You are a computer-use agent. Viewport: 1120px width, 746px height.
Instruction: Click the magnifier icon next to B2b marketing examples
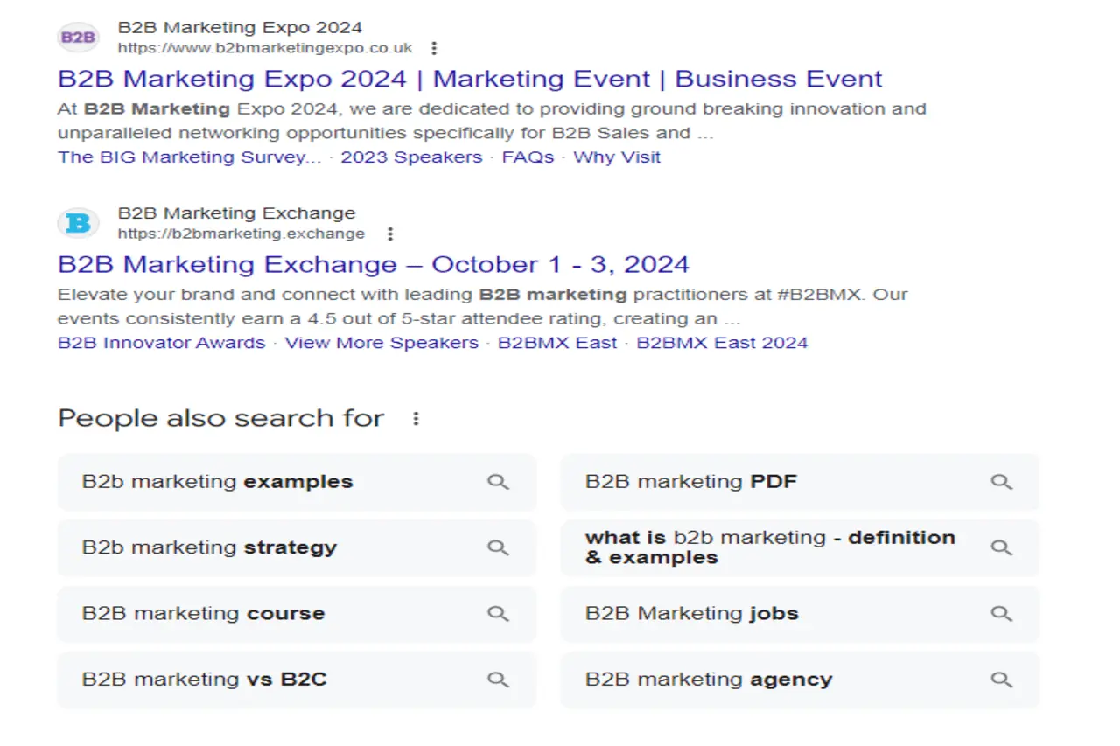(499, 482)
